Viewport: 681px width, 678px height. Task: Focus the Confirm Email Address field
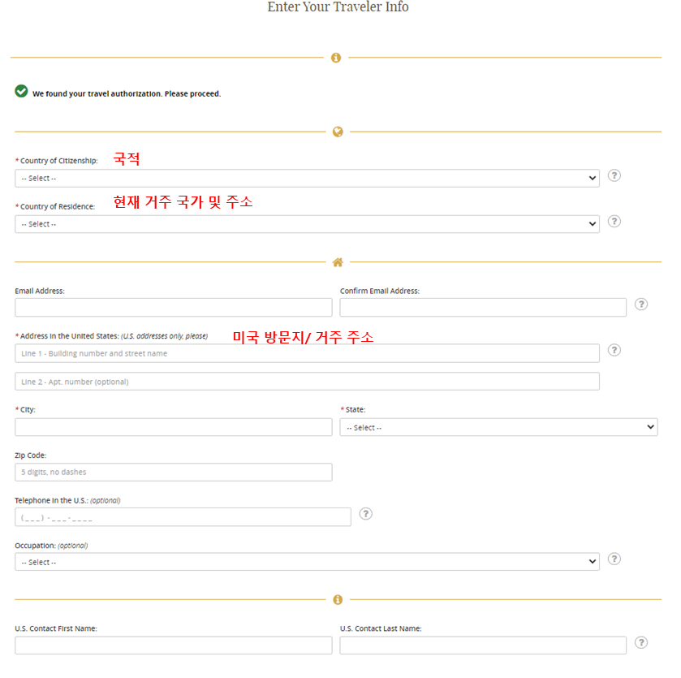483,308
